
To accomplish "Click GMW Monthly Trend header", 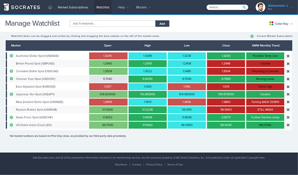I will [265, 45].
